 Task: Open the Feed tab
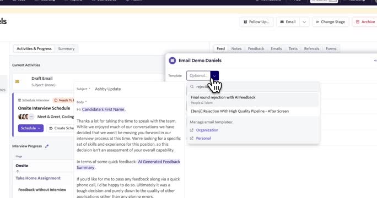point(220,48)
